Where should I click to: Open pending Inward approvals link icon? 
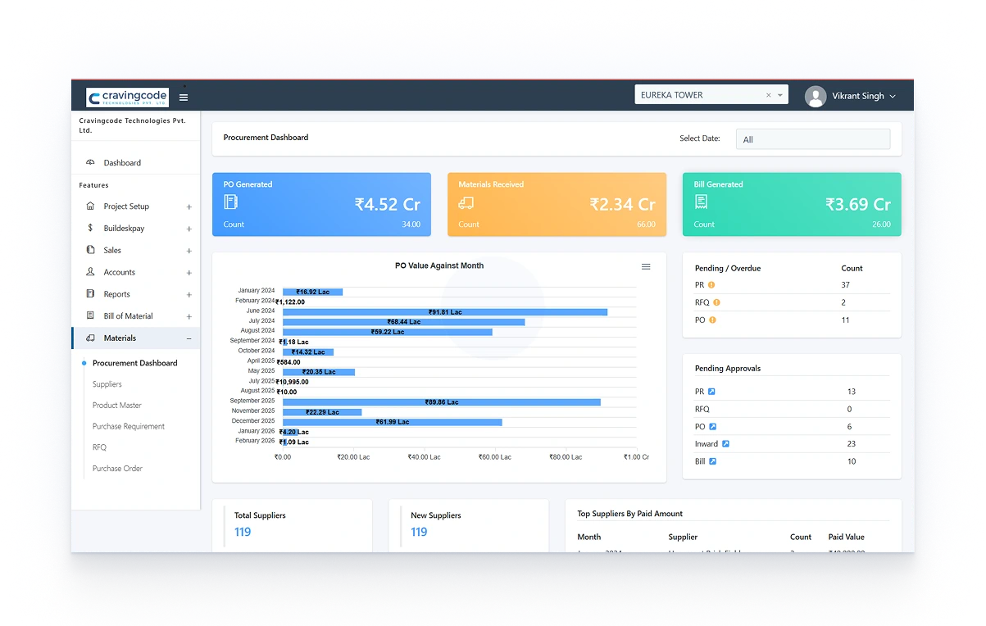click(725, 444)
